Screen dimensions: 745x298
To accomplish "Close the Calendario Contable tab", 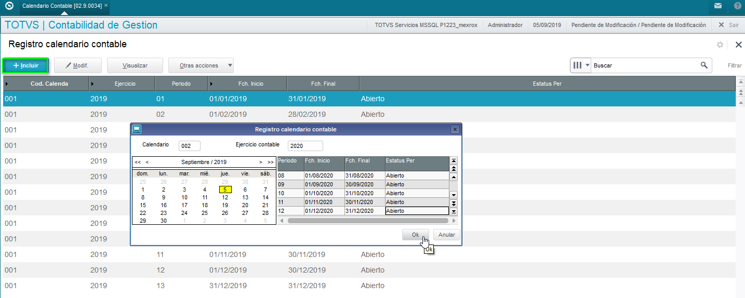I will tap(106, 5).
